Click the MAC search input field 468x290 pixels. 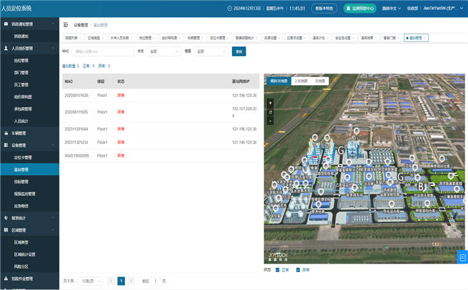point(103,52)
